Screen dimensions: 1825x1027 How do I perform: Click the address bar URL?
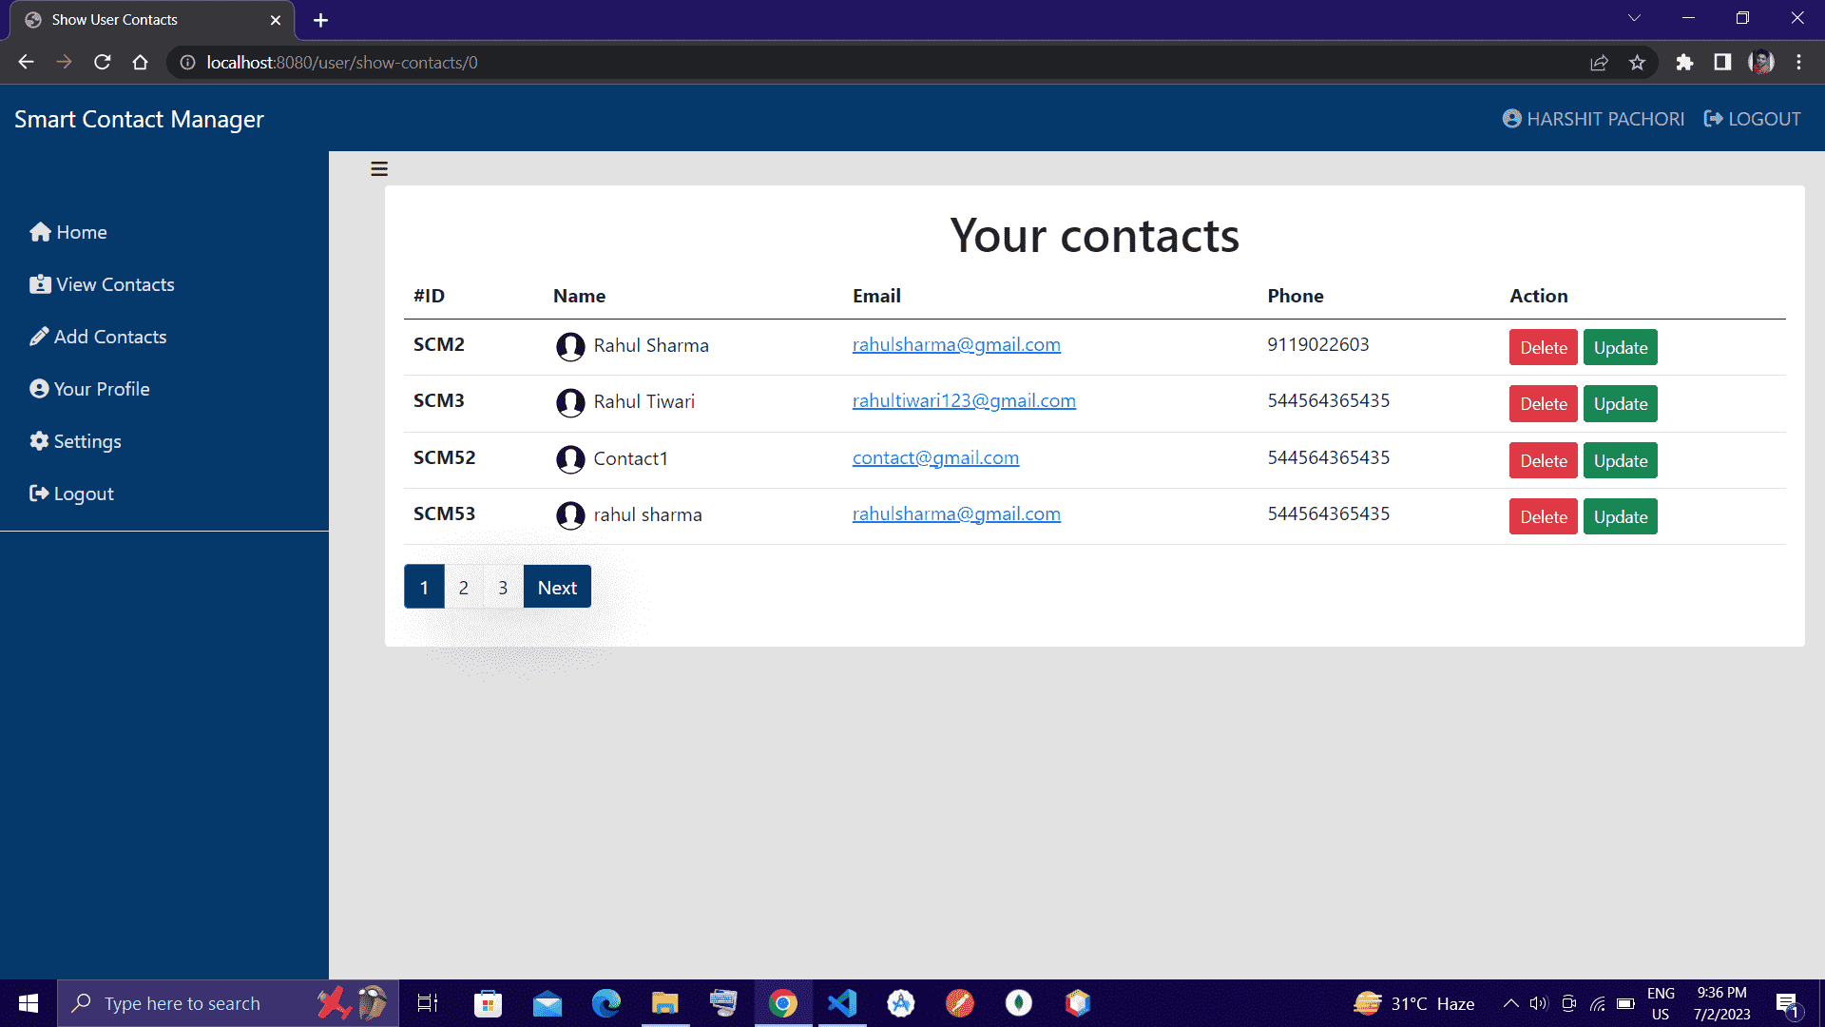[342, 62]
